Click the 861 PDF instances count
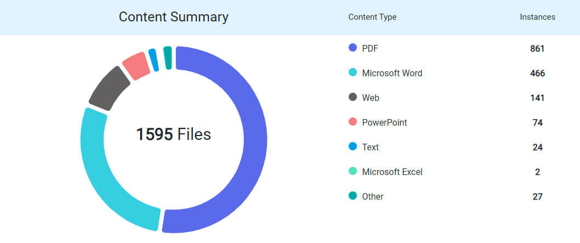Screen dimensions: 580x243 click(x=537, y=48)
